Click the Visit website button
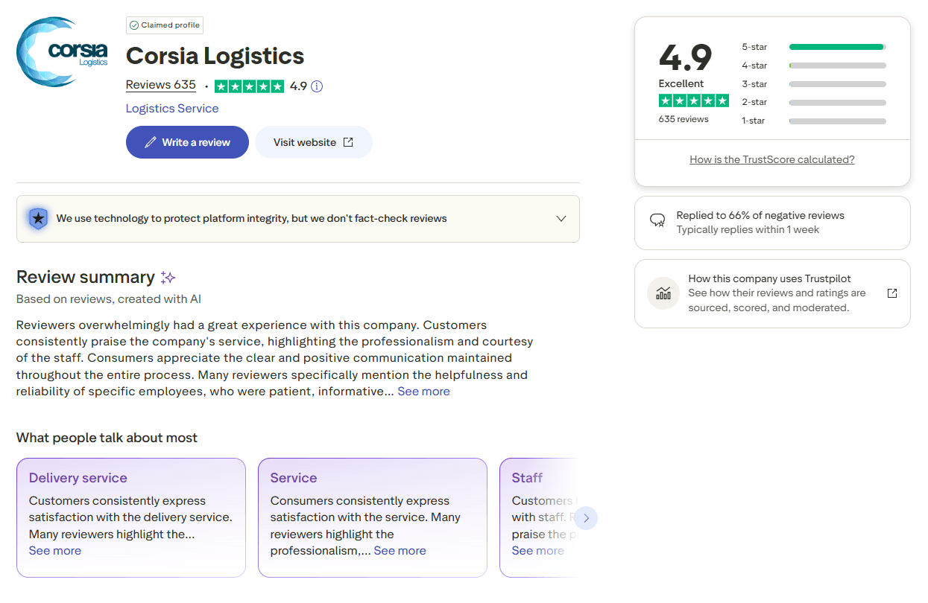 coord(313,142)
